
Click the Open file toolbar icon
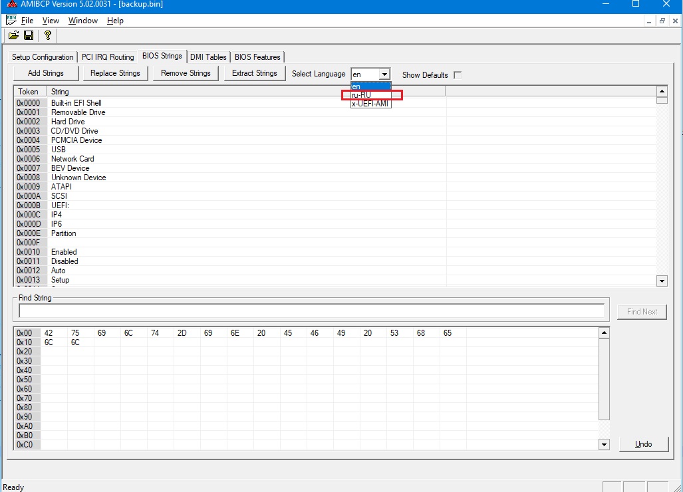pos(13,36)
